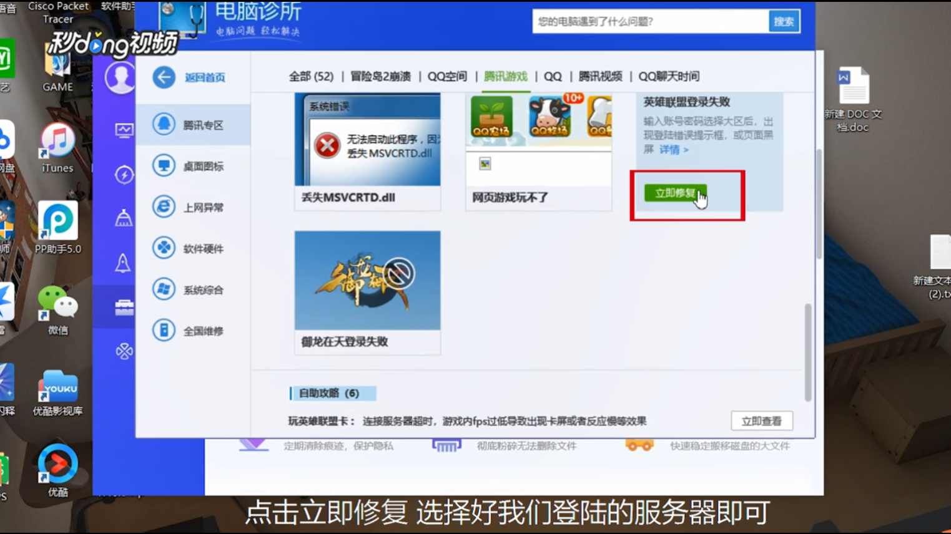Click the inner content list scrollbar
Image resolution: width=951 pixels, height=534 pixels.
(x=808, y=352)
